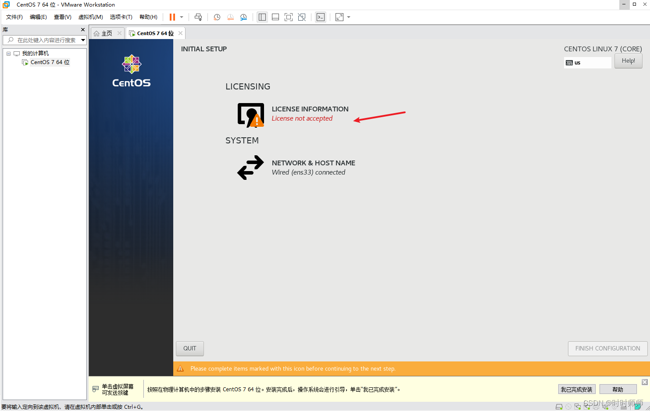Click the CentOS logo in the installer sidebar
650x411 pixels.
pyautogui.click(x=131, y=71)
